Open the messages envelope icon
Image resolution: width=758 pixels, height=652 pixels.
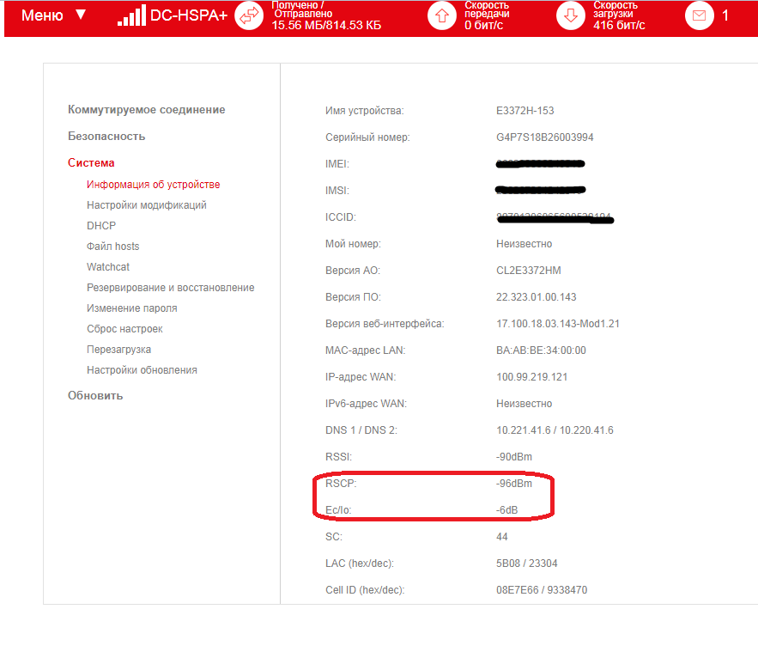[x=699, y=15]
